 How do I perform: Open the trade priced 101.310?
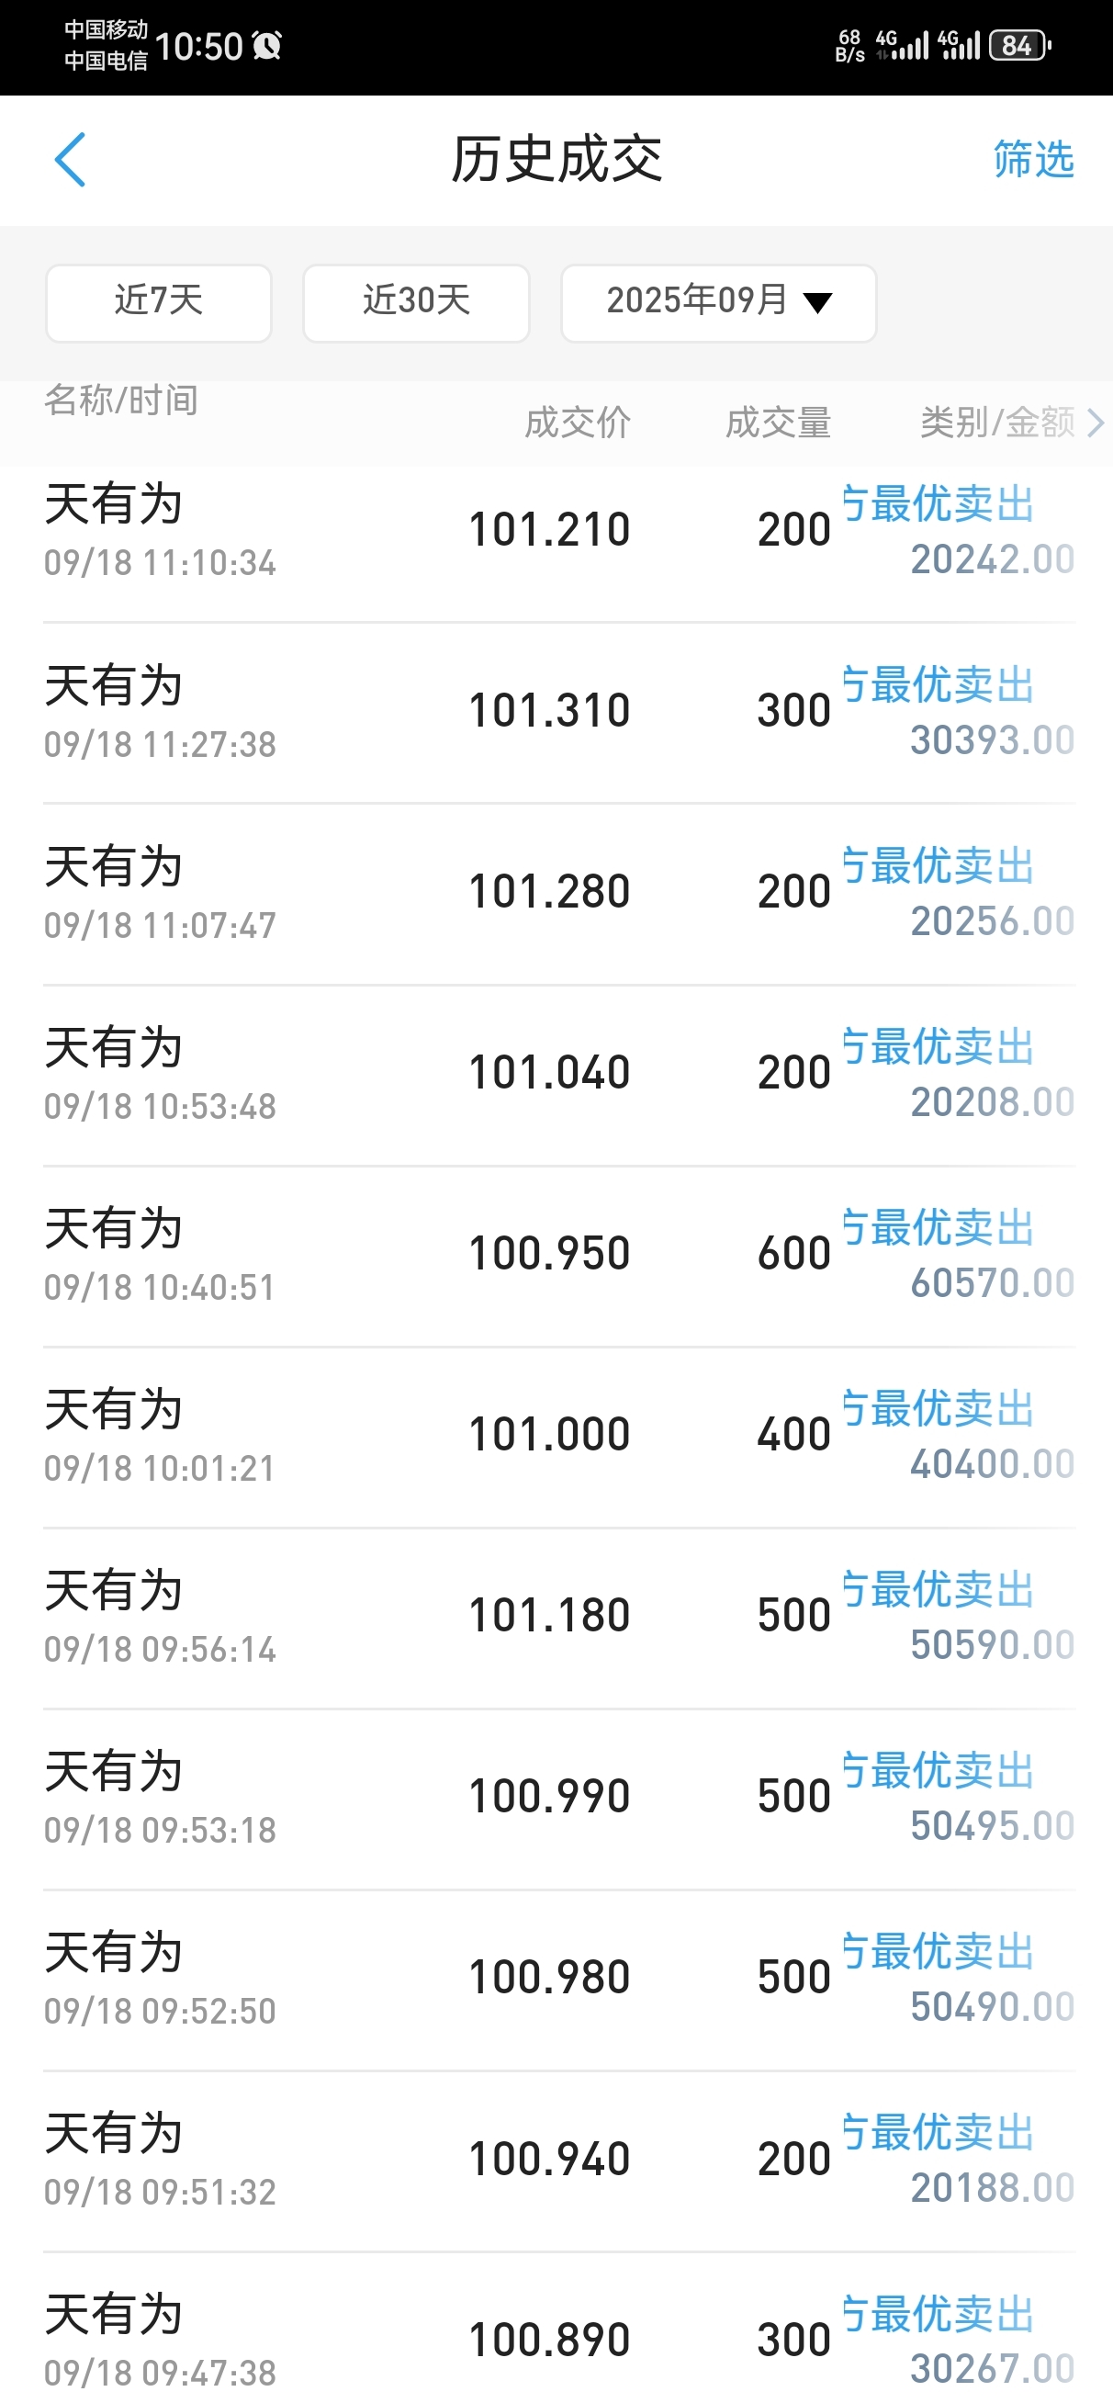559,713
